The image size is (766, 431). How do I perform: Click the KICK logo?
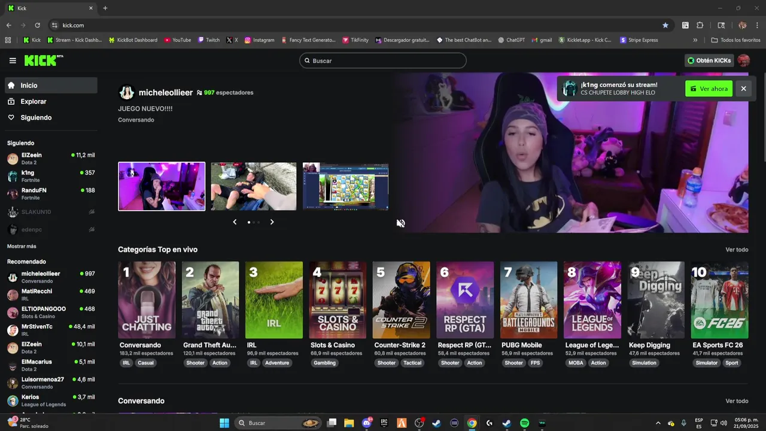click(x=44, y=60)
